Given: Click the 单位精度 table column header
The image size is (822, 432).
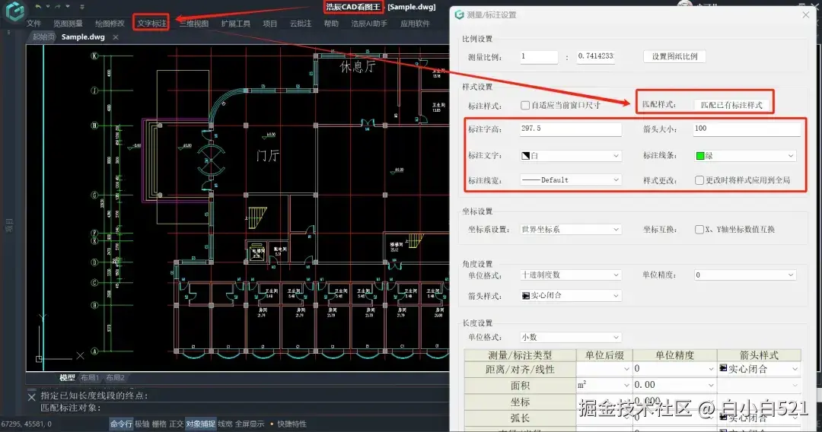Looking at the screenshot, I should coord(674,355).
